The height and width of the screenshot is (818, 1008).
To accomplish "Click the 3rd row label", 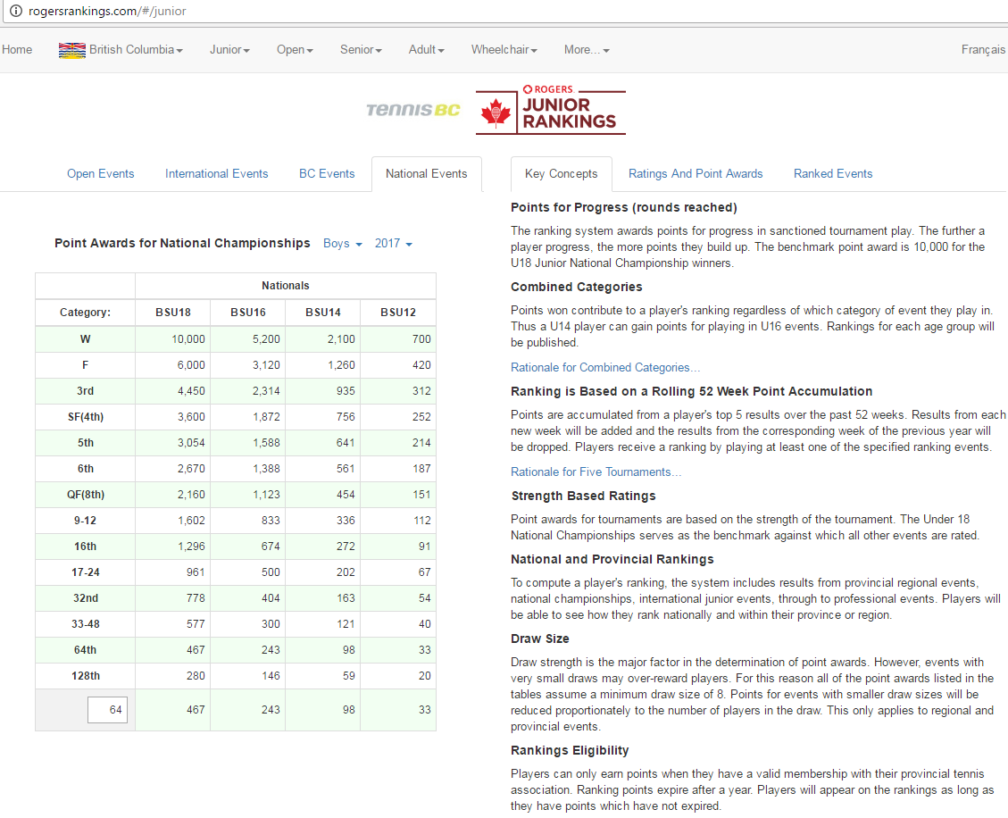I will [x=86, y=391].
